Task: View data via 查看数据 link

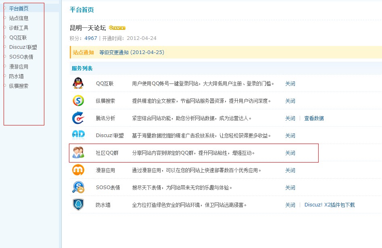Action: click(314, 118)
